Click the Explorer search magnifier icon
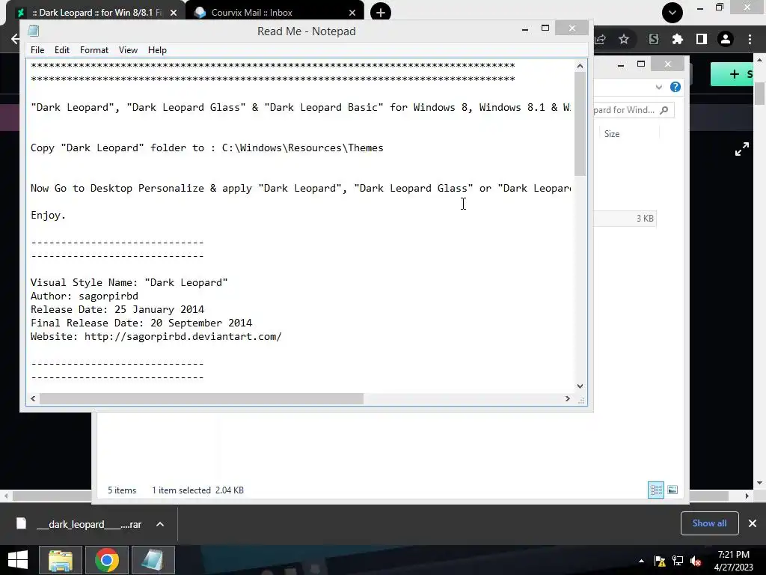 coord(664,110)
